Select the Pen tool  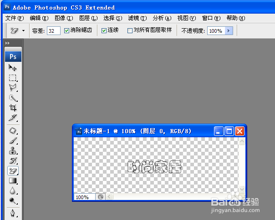point(13,213)
